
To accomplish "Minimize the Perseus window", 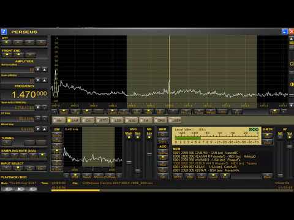I will tap(285, 32).
